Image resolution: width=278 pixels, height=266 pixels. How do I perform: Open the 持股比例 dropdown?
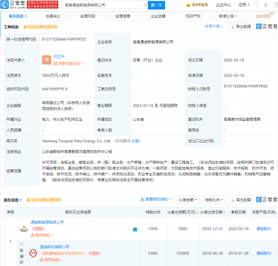pos(214,200)
